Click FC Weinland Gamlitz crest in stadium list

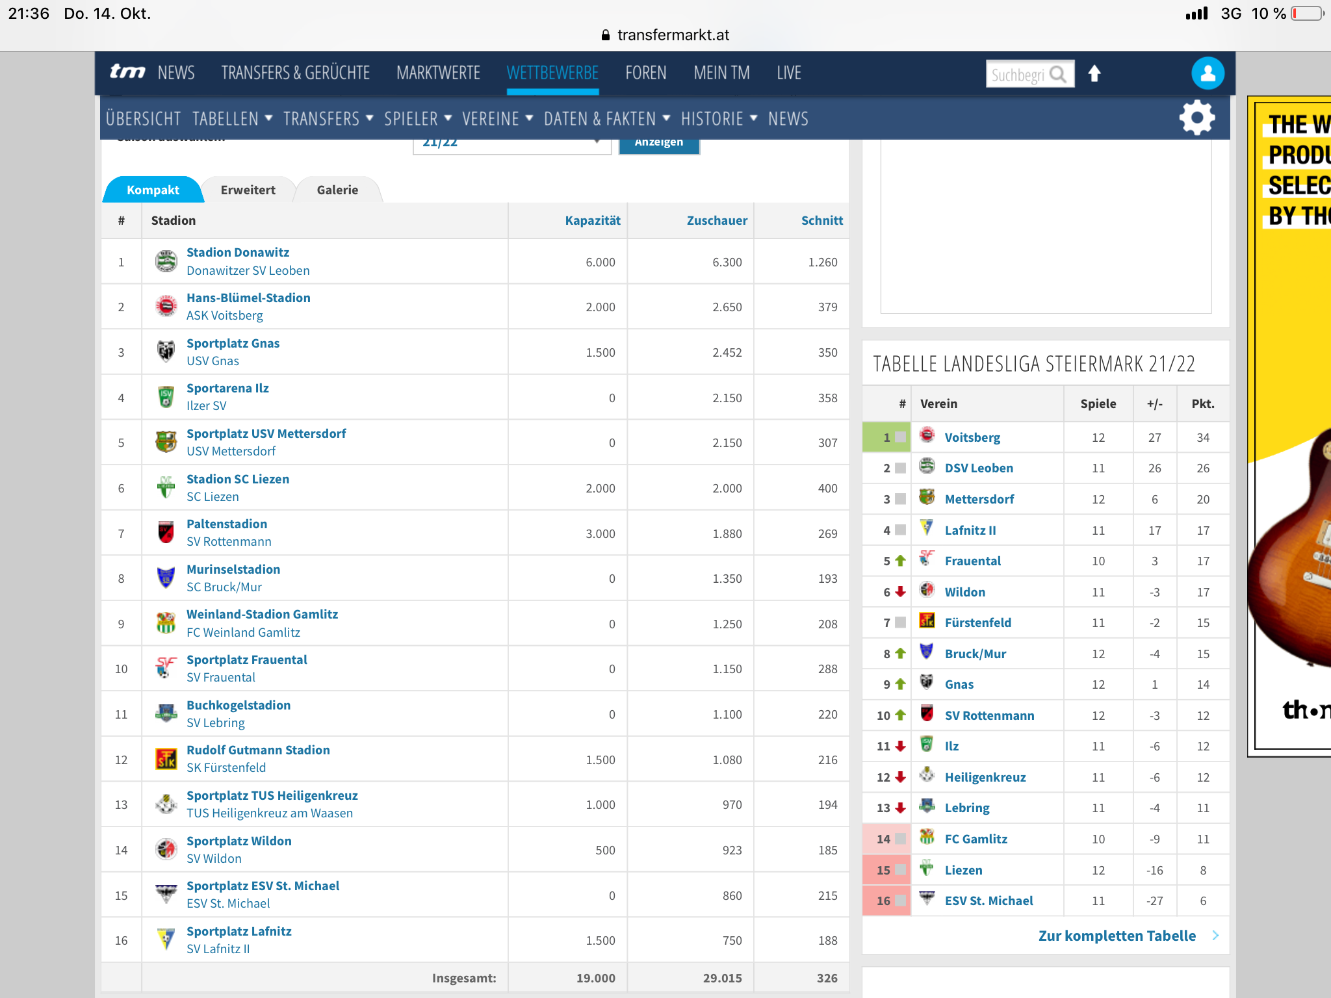[166, 623]
